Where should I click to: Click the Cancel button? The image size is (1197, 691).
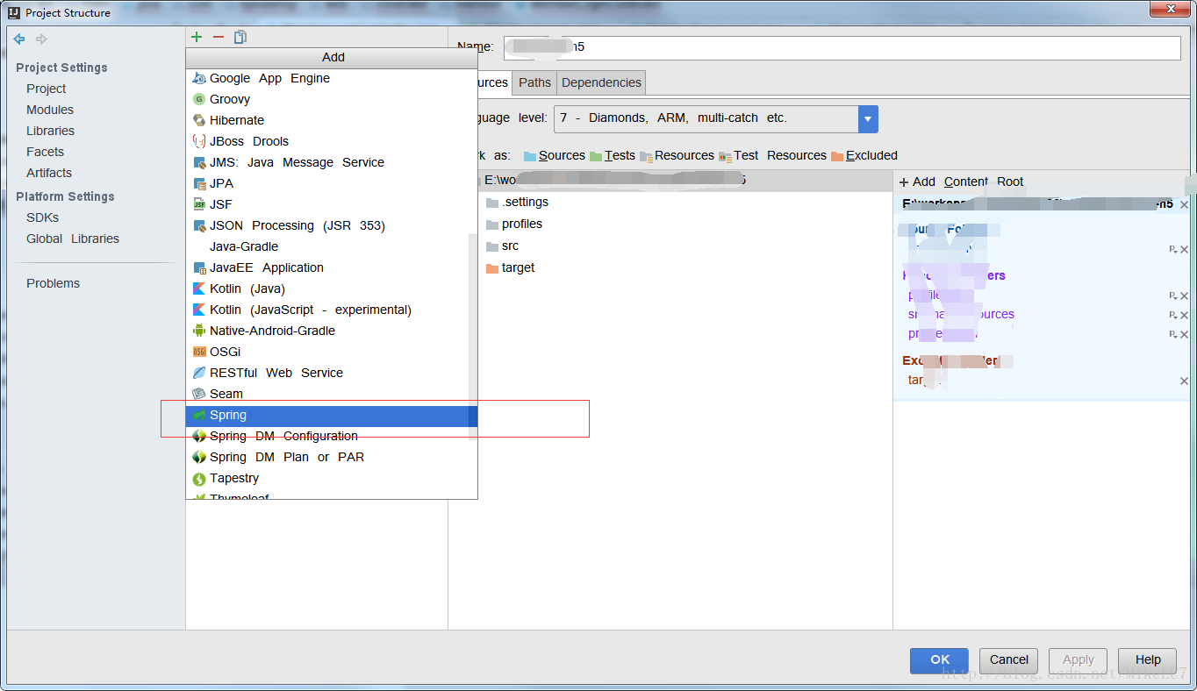(x=1009, y=660)
